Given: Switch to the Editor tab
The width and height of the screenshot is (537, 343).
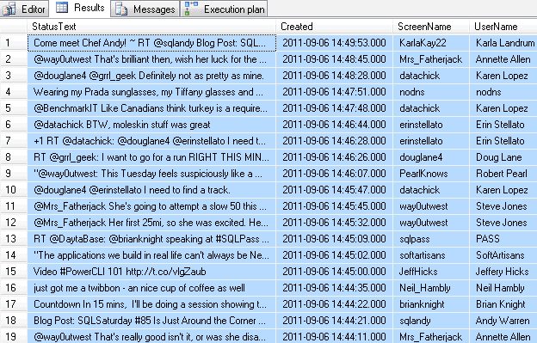Looking at the screenshot, I should (x=24, y=9).
